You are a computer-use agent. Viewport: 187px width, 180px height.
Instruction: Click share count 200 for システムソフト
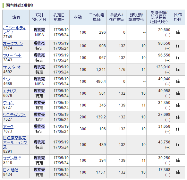[83, 117]
